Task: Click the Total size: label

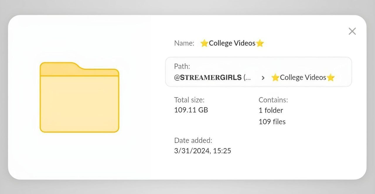Action: [x=189, y=100]
